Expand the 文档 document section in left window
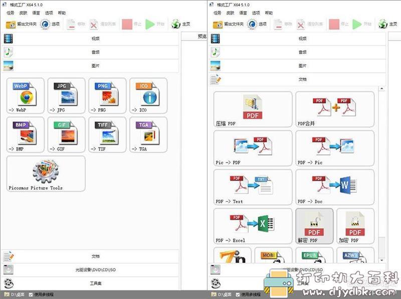This screenshot has height=299, width=401. tap(90, 256)
